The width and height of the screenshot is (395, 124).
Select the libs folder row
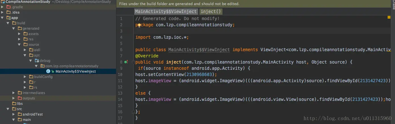58,104
